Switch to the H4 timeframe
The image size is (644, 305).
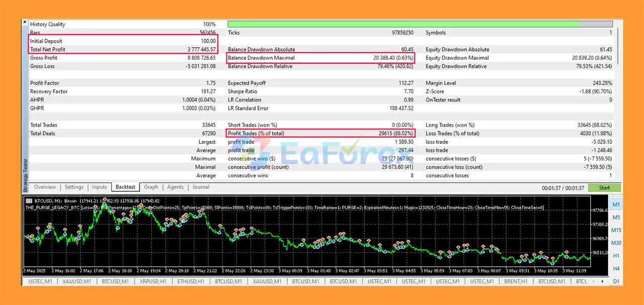(x=616, y=269)
